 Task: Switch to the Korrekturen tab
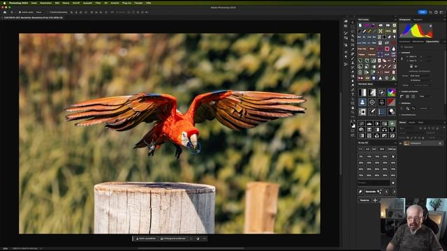pos(405,42)
